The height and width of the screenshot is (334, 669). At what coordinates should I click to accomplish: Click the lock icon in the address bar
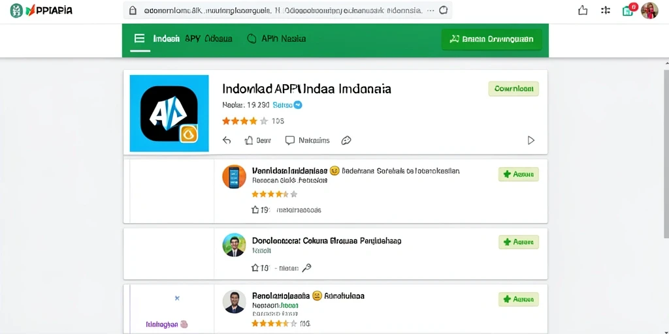coord(133,10)
